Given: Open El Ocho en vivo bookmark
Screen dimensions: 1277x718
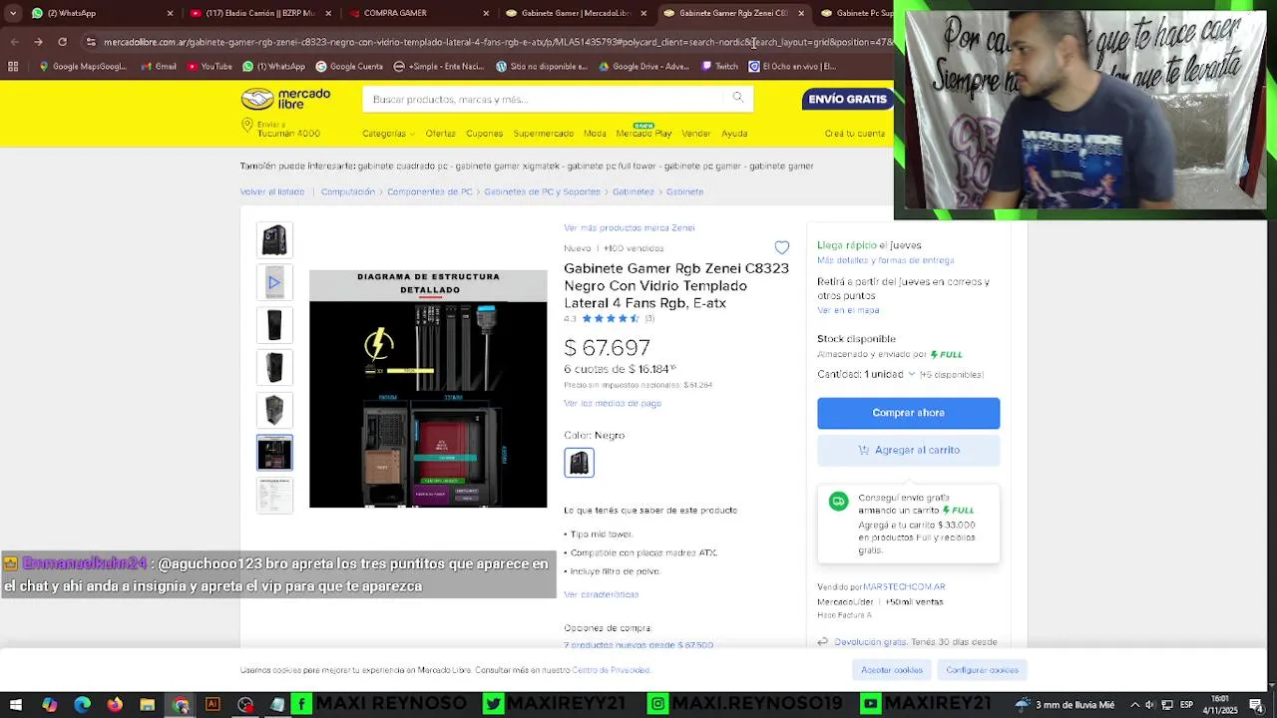Looking at the screenshot, I should 792,67.
